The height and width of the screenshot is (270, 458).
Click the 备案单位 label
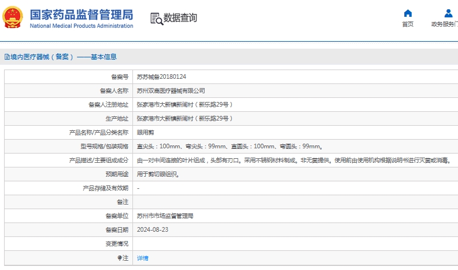click(x=117, y=216)
